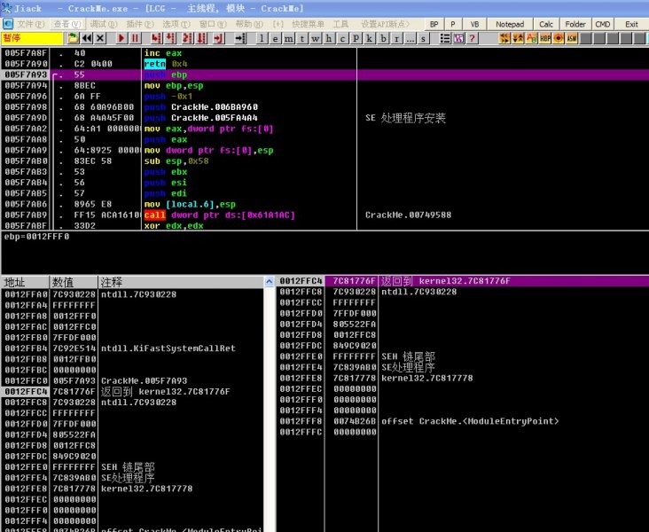The height and width of the screenshot is (532, 649).
Task: Open the 查看(V) menu
Action: pos(67,24)
